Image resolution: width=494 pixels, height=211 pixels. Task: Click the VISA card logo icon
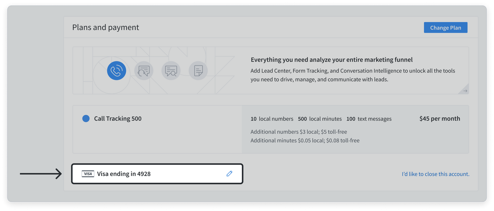[x=88, y=174]
